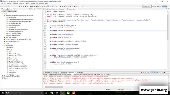Expand the META-INF folder
Screen dimensions: 170x95
(5, 48)
